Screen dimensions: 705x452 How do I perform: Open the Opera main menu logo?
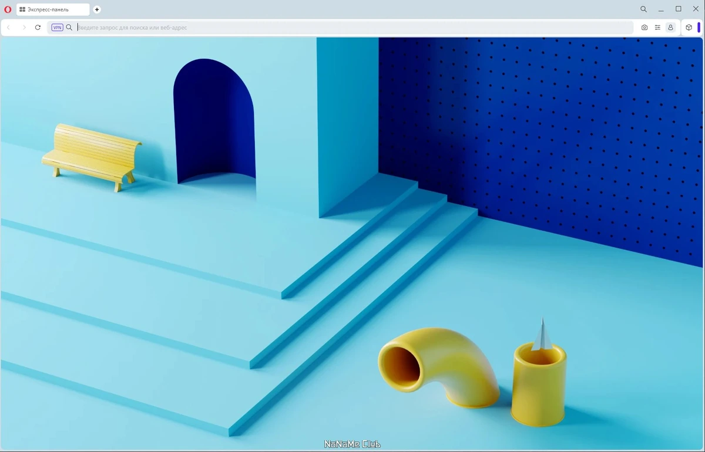tap(8, 9)
